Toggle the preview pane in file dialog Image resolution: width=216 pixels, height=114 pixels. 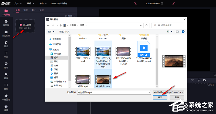(x=177, y=31)
